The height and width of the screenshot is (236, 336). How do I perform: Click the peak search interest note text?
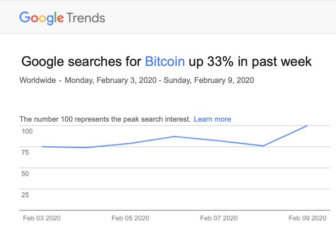(105, 119)
